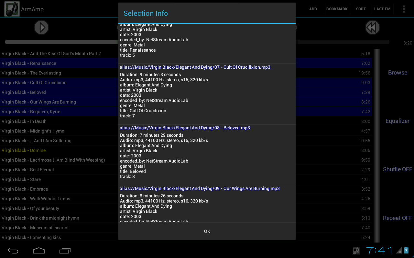Tap the battery charging icon
The image size is (414, 258).
[x=406, y=250]
